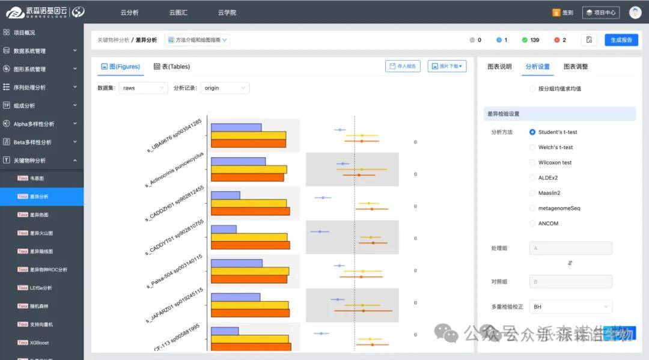Click the 派森诺基因云 logo
649x360 pixels.
[45, 12]
